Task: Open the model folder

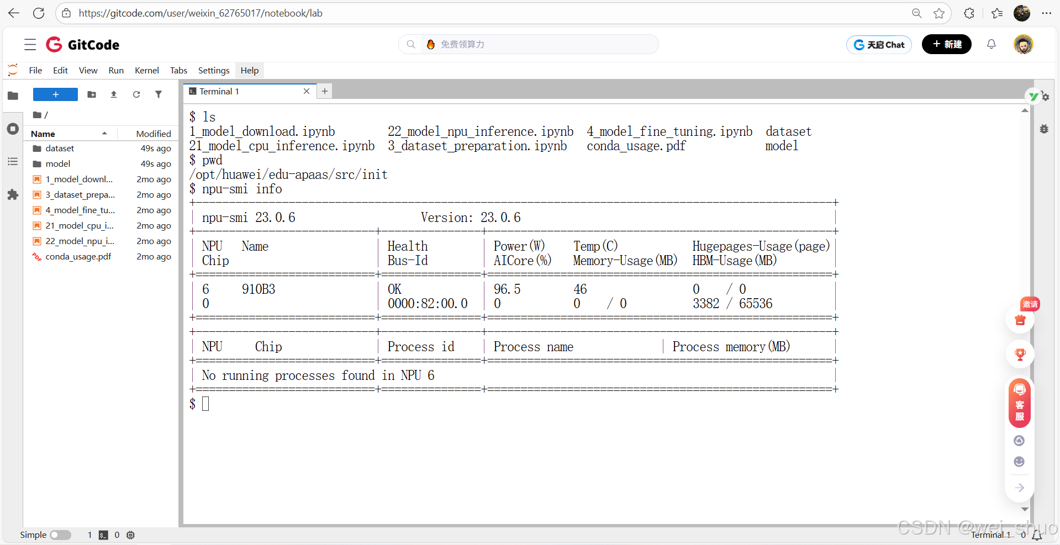Action: click(x=102, y=163)
